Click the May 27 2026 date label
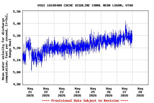The height and width of the screenshot is (103, 154). [124, 92]
